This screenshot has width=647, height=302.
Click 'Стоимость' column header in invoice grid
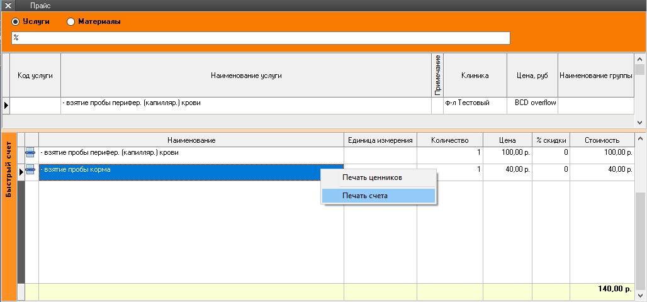point(601,140)
